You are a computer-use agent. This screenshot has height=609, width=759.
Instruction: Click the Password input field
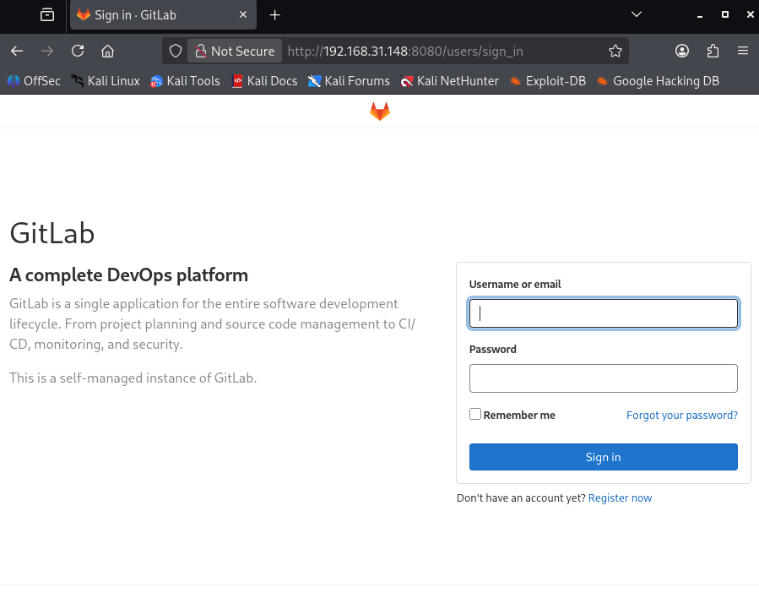coord(603,378)
